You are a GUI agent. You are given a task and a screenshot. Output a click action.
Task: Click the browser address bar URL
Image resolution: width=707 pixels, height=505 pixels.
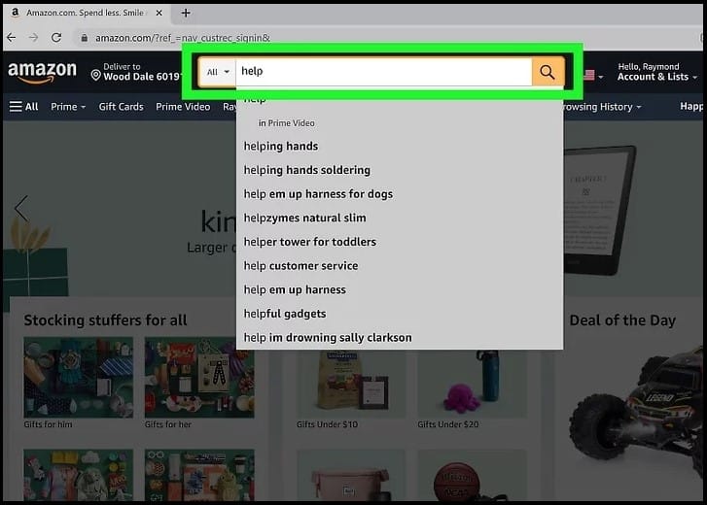pyautogui.click(x=183, y=38)
